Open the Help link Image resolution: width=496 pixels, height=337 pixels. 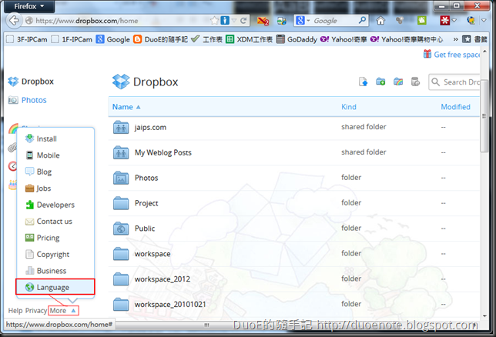[x=15, y=311]
